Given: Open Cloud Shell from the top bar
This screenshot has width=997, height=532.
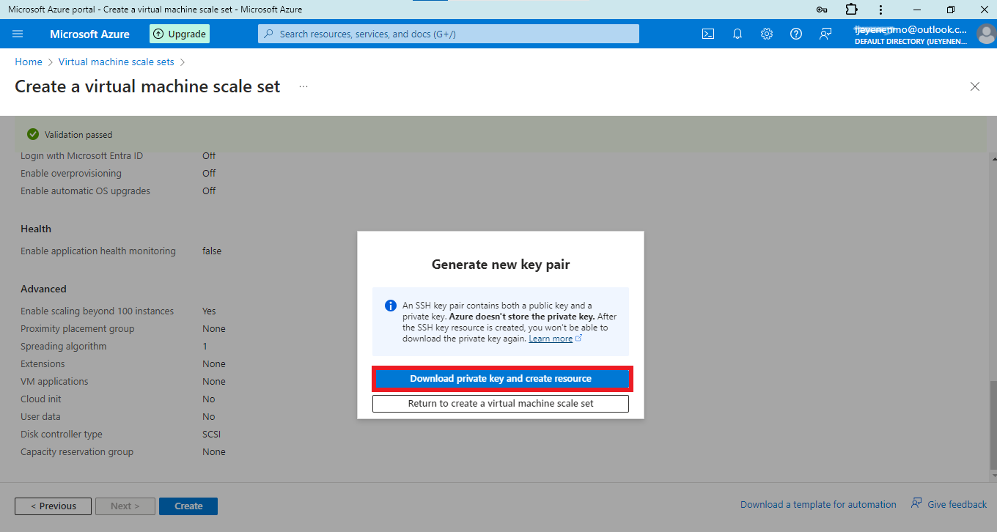Looking at the screenshot, I should click(x=708, y=34).
